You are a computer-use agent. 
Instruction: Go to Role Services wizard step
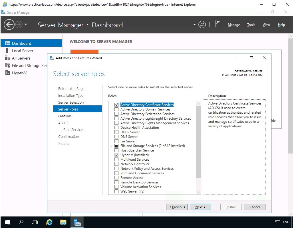[74, 130]
